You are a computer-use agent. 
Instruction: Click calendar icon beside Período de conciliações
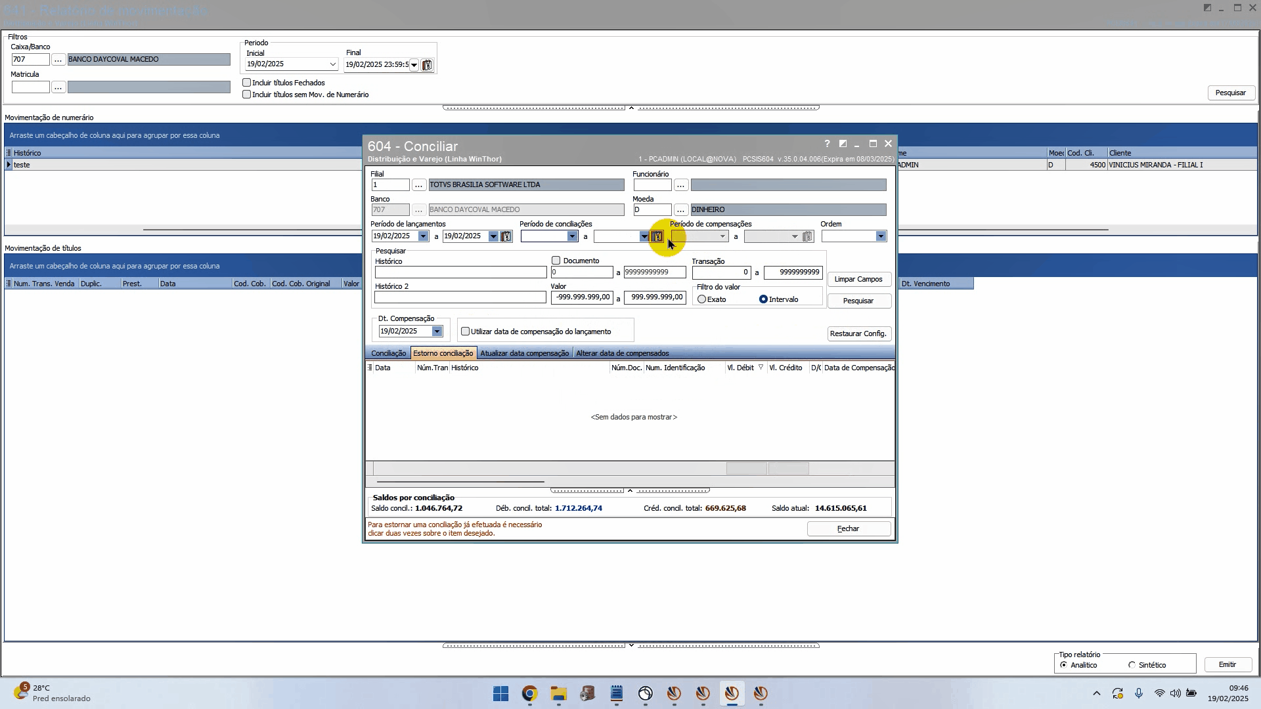[657, 236]
